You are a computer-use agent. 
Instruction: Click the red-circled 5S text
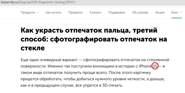click(x=155, y=66)
